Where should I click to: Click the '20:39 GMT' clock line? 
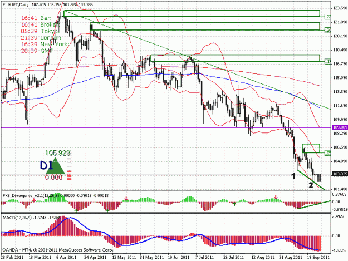[37, 51]
